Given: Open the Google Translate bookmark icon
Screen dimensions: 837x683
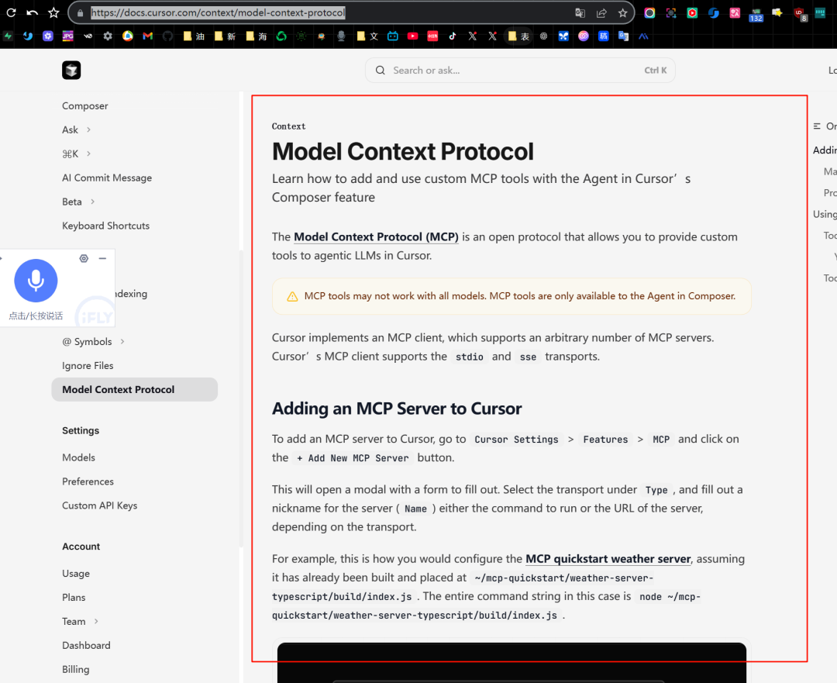Looking at the screenshot, I should (x=623, y=36).
